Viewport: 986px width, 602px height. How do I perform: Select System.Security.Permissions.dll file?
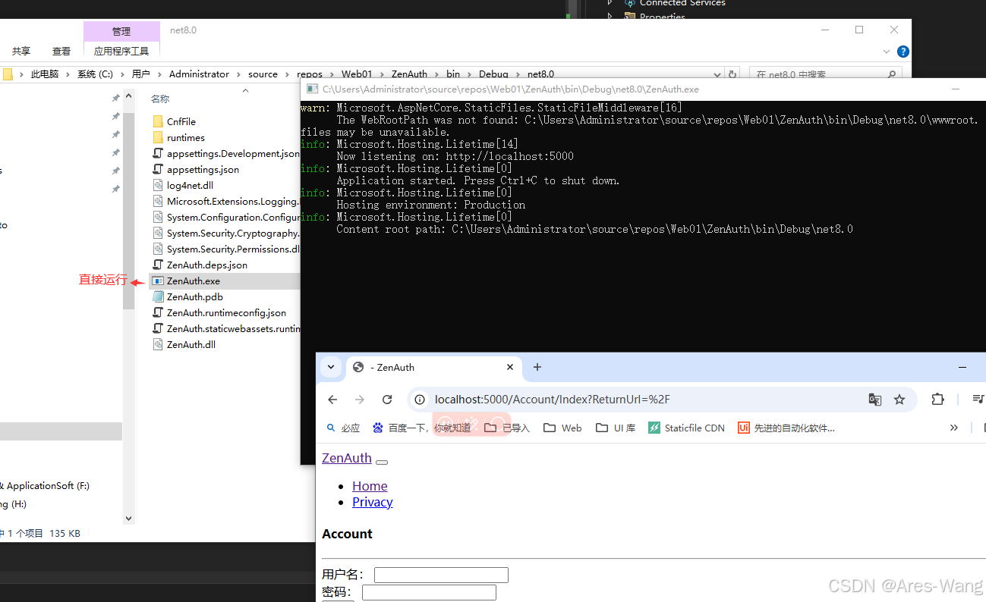[225, 249]
